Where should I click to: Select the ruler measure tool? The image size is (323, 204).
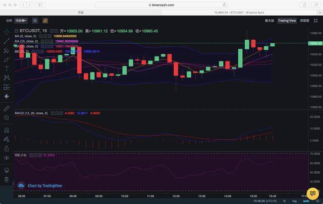click(x=7, y=109)
